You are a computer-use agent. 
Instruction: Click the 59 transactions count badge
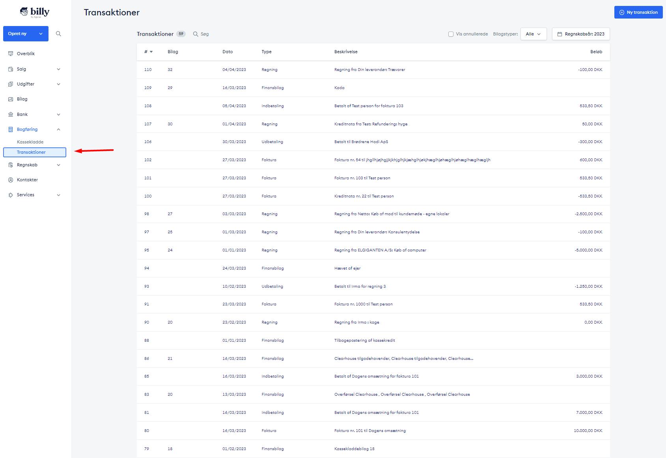181,34
